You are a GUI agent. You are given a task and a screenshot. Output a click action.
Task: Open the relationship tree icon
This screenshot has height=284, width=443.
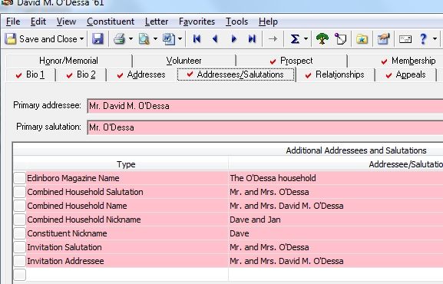[x=322, y=38]
